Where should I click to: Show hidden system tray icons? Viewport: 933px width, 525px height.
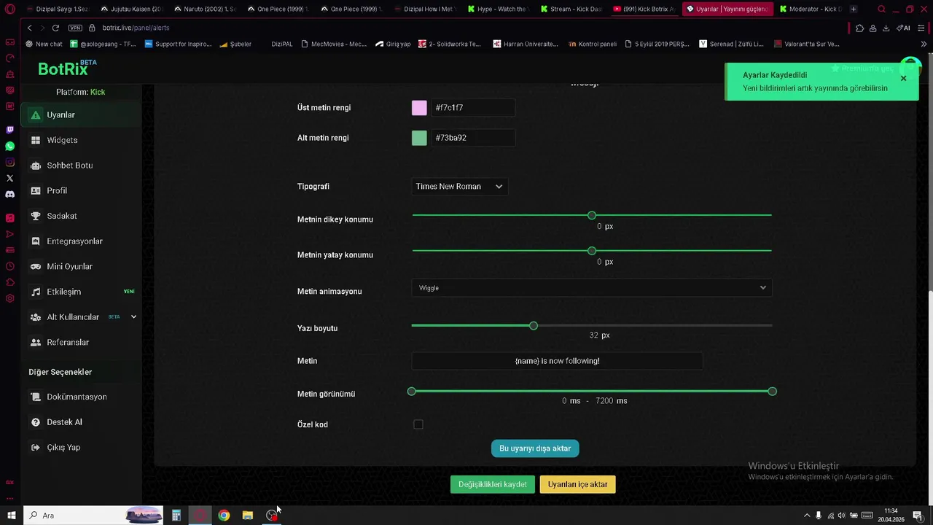(806, 516)
